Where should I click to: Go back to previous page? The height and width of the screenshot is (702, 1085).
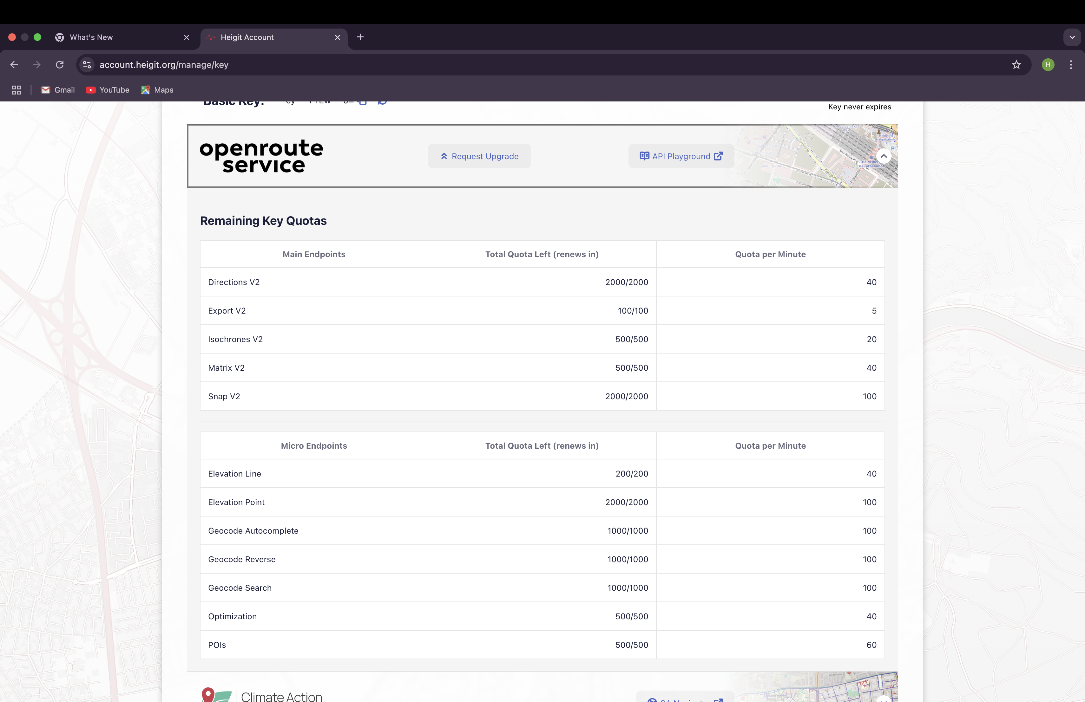pyautogui.click(x=14, y=65)
